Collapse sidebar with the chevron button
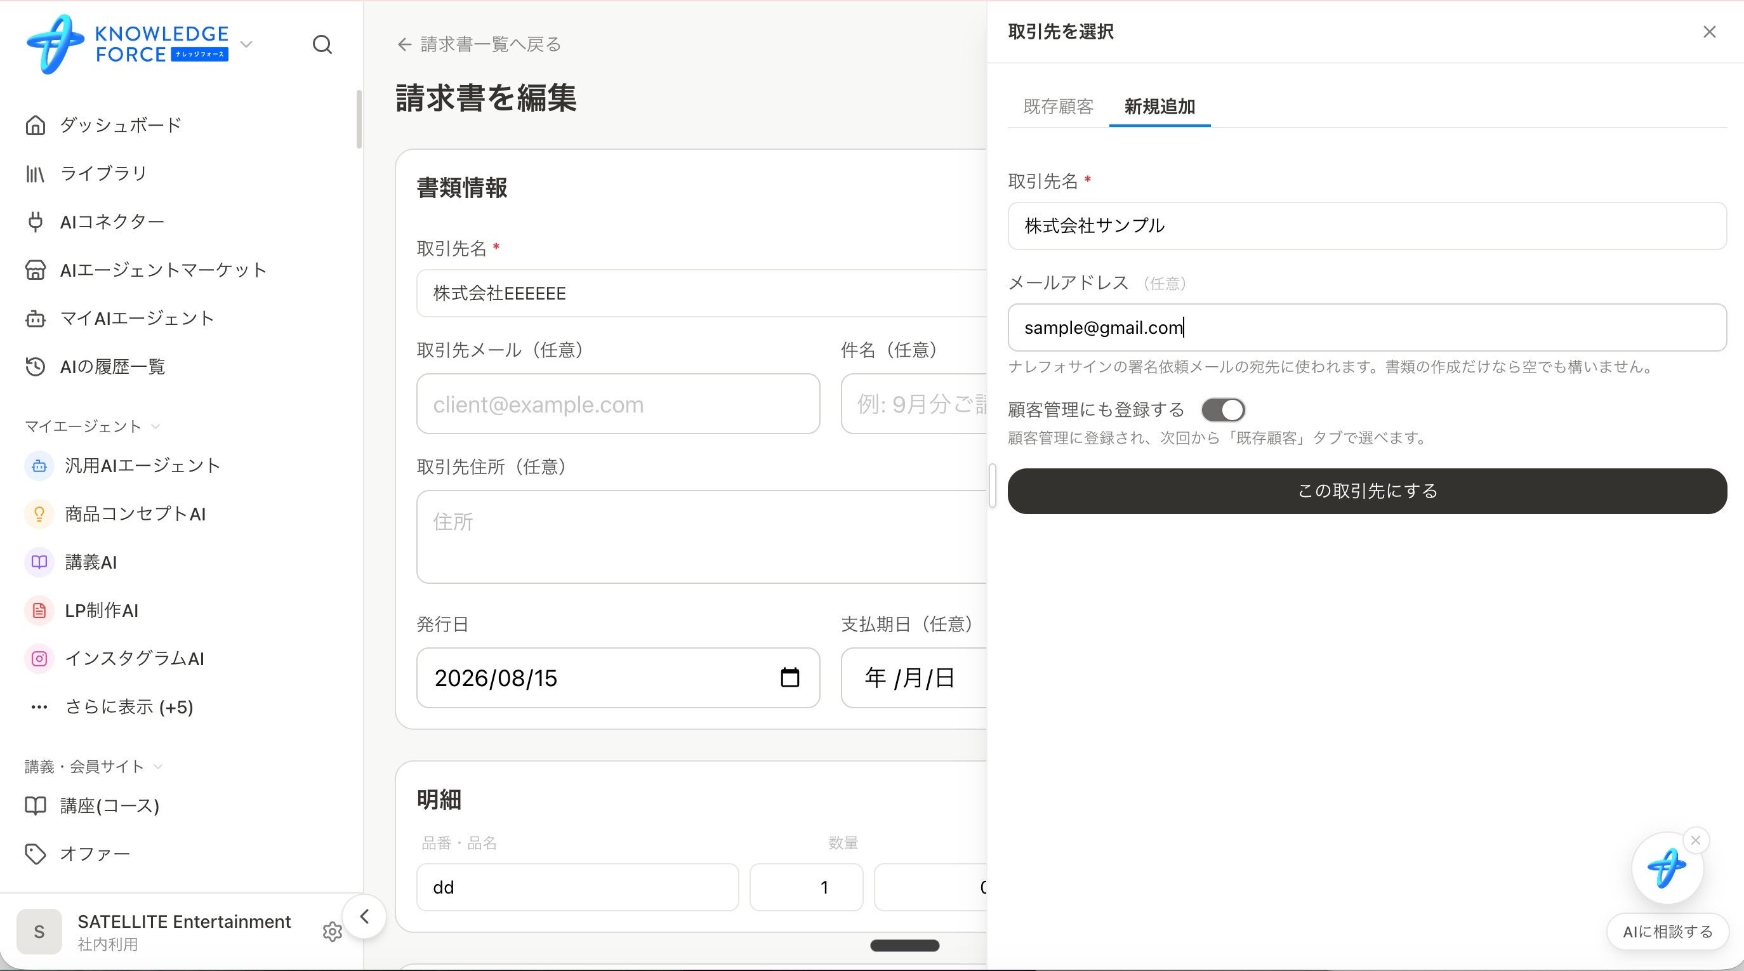 pyautogui.click(x=364, y=917)
